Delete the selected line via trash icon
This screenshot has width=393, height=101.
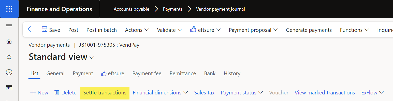point(65,93)
